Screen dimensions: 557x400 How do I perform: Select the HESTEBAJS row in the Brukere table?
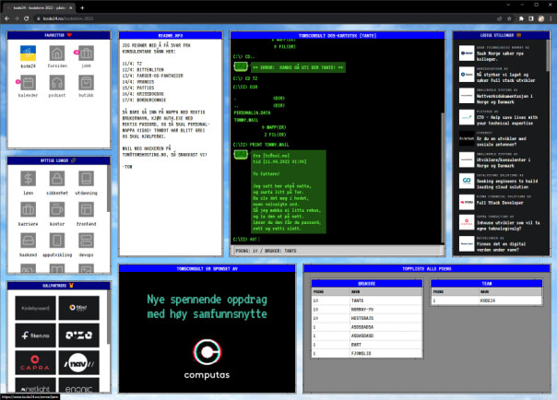tap(367, 318)
